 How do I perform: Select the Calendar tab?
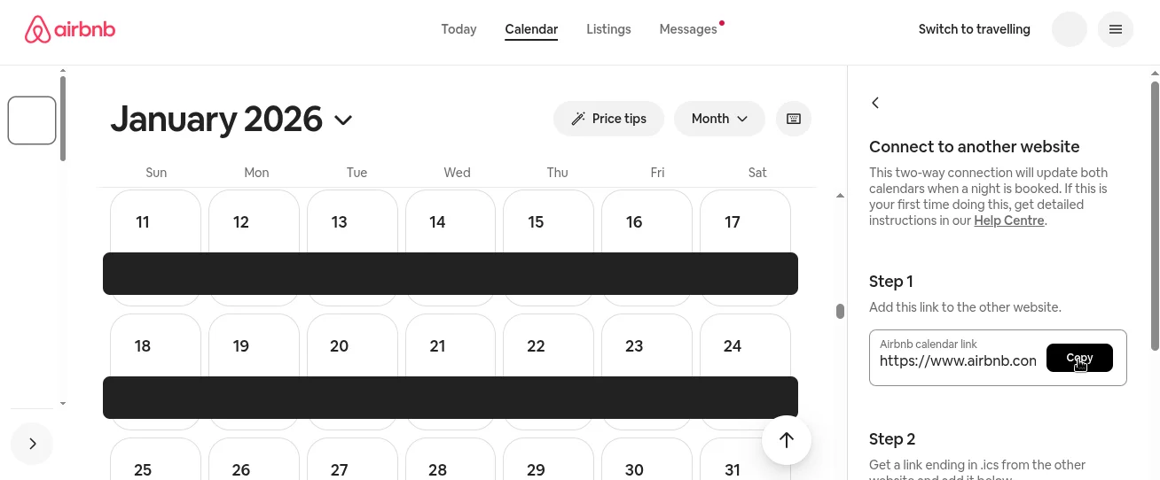click(531, 29)
